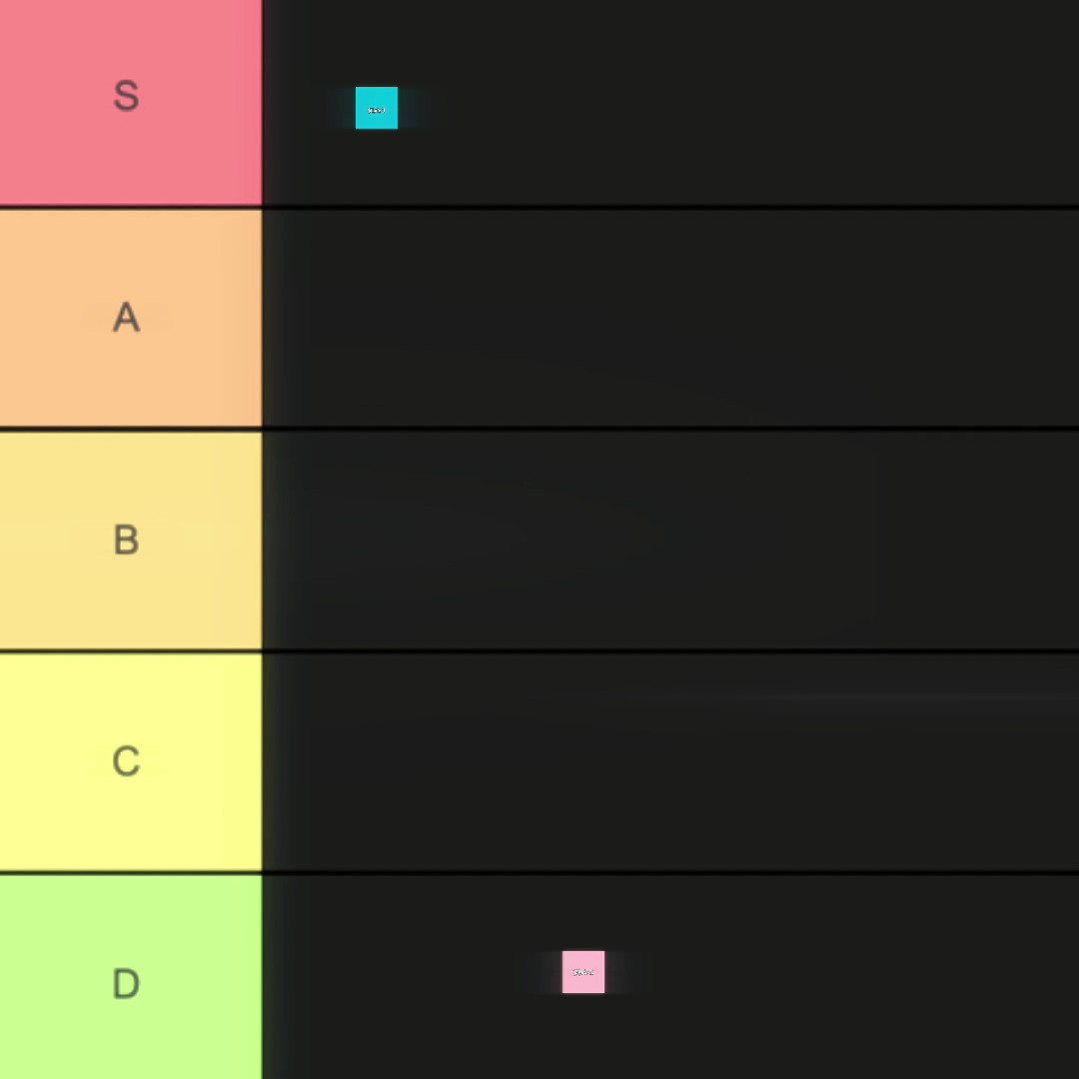Select the pink tile in D tier
The width and height of the screenshot is (1079, 1079).
583,972
